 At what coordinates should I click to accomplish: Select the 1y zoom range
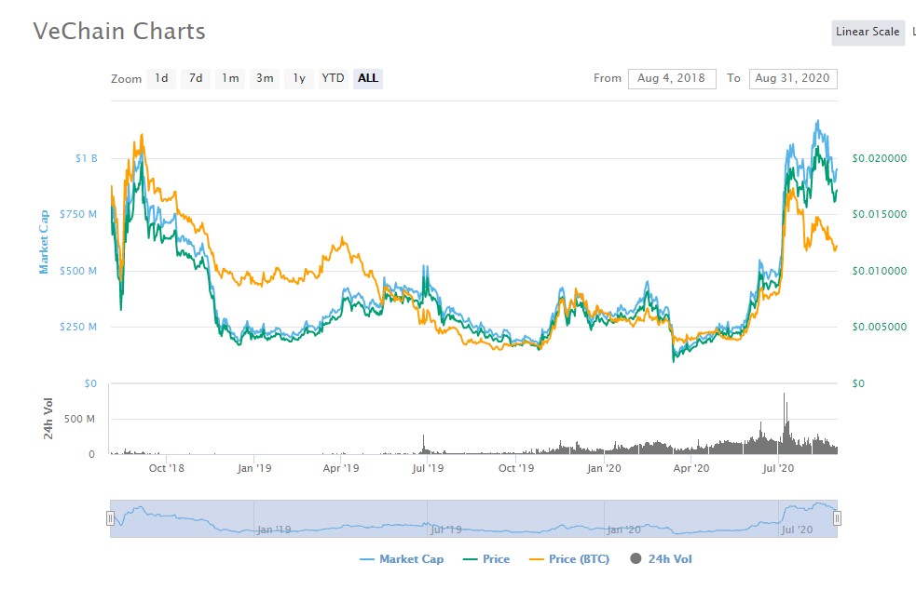coord(299,78)
